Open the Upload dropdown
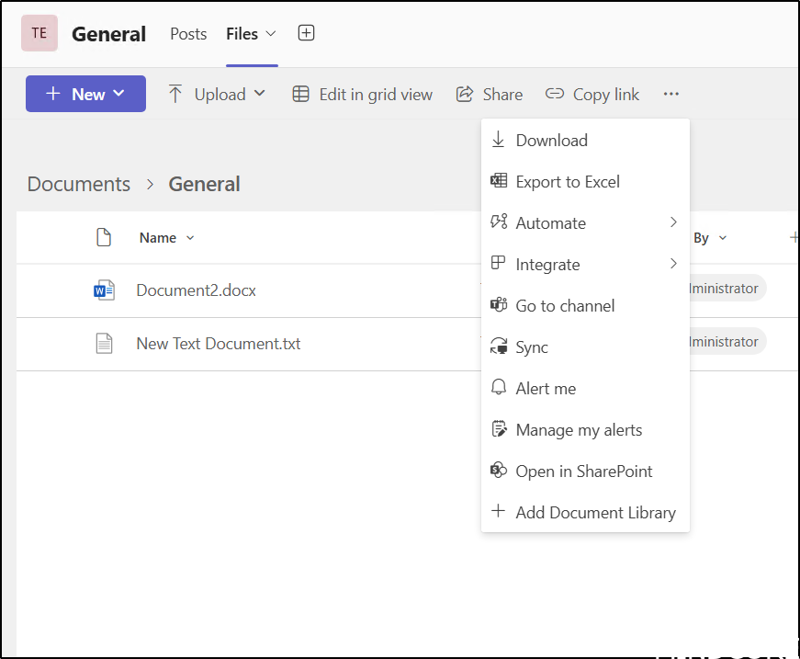This screenshot has width=800, height=659. pos(217,94)
